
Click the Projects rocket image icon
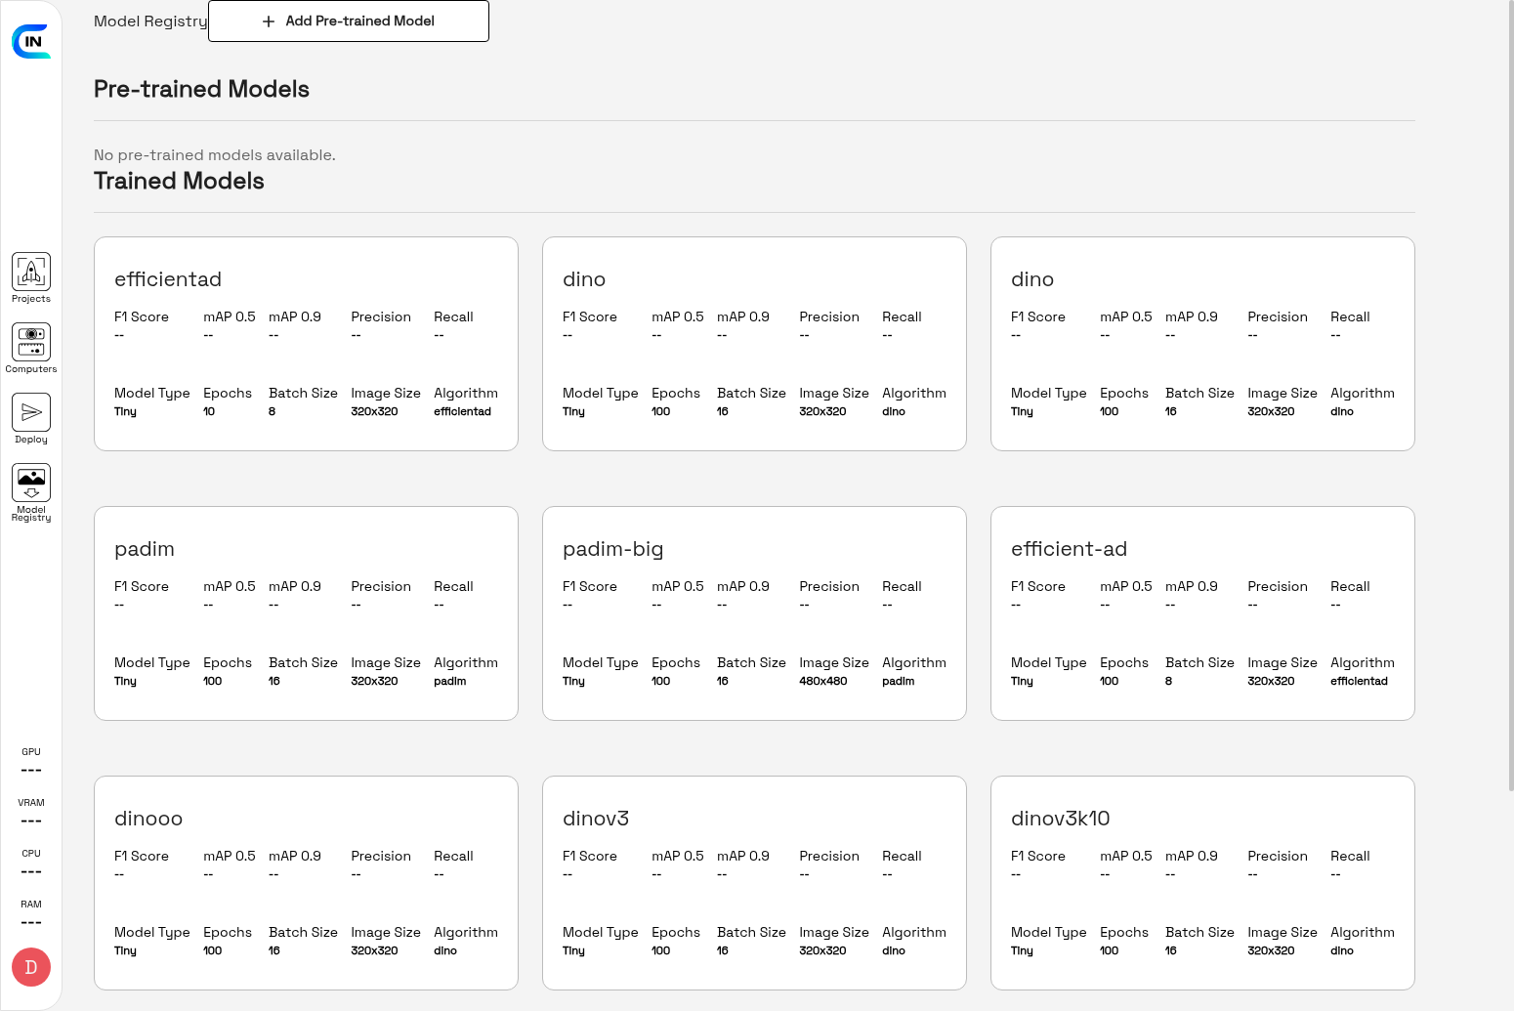30,269
